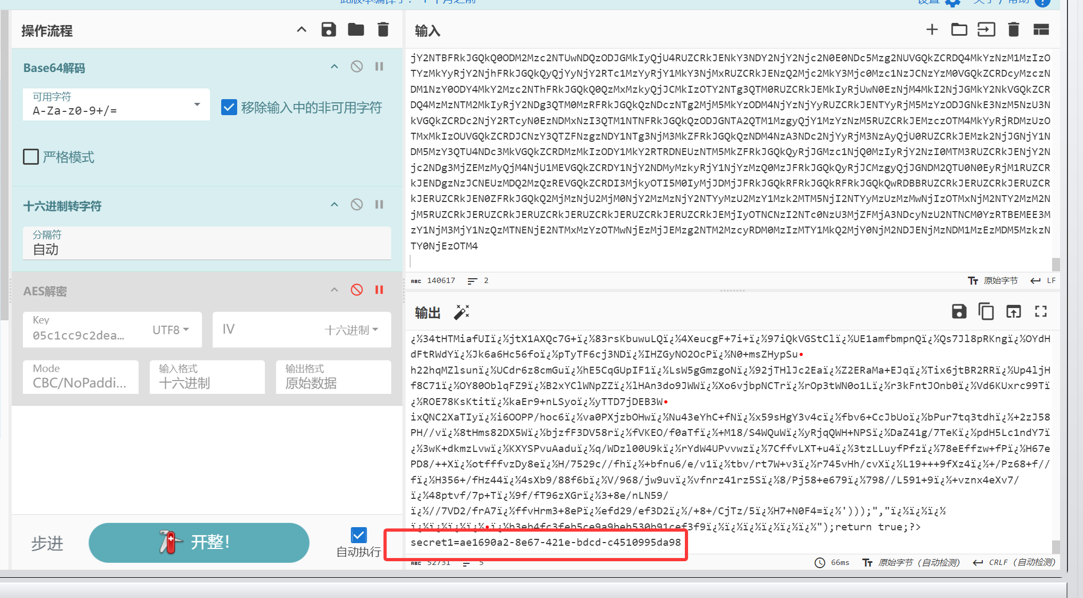Open the IV hex format dropdown
This screenshot has height=598, width=1083.
pos(352,330)
